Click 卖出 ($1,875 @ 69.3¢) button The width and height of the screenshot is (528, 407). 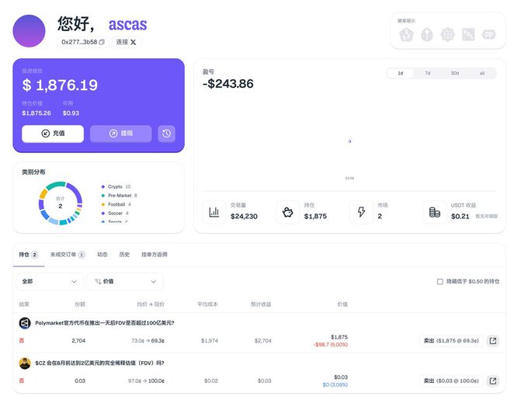pos(451,341)
